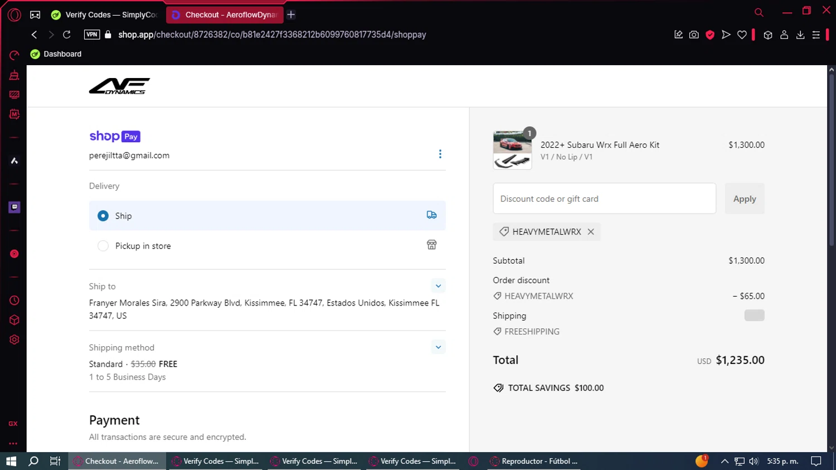
Task: Open Windows taskbar search
Action: (33, 461)
